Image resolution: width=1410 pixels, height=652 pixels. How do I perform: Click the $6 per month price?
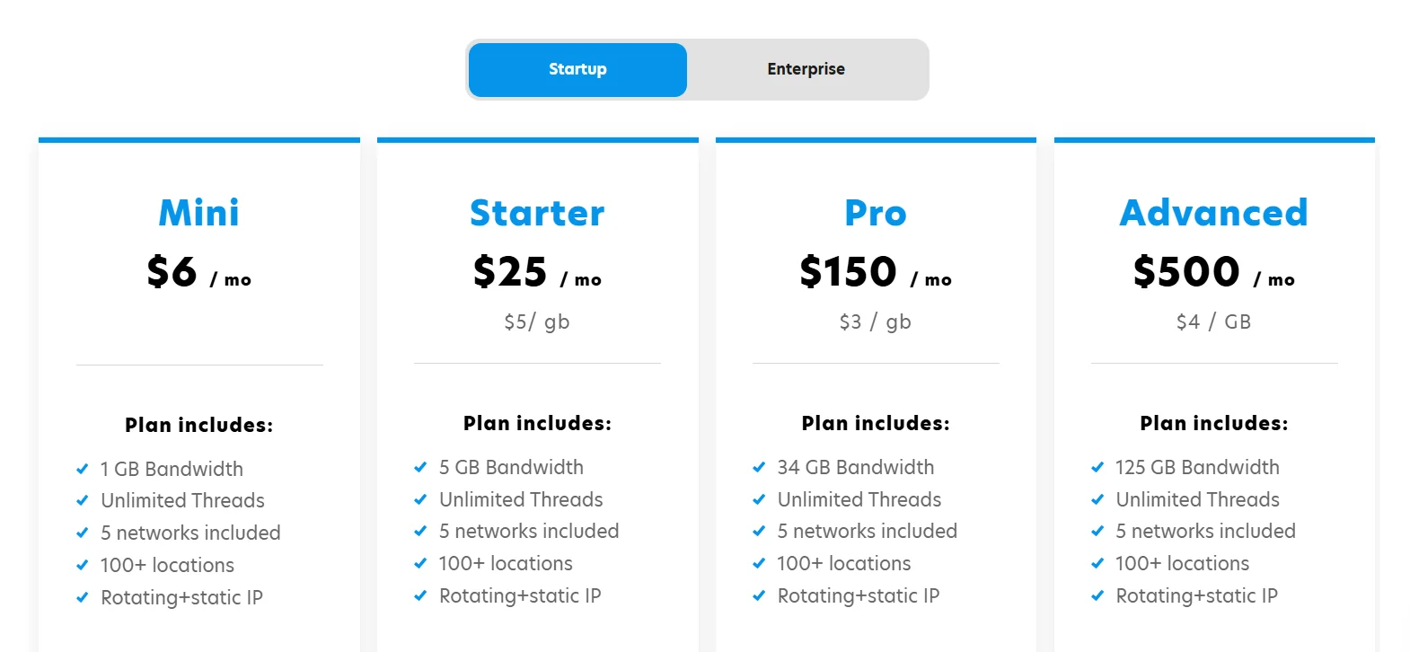pos(198,271)
